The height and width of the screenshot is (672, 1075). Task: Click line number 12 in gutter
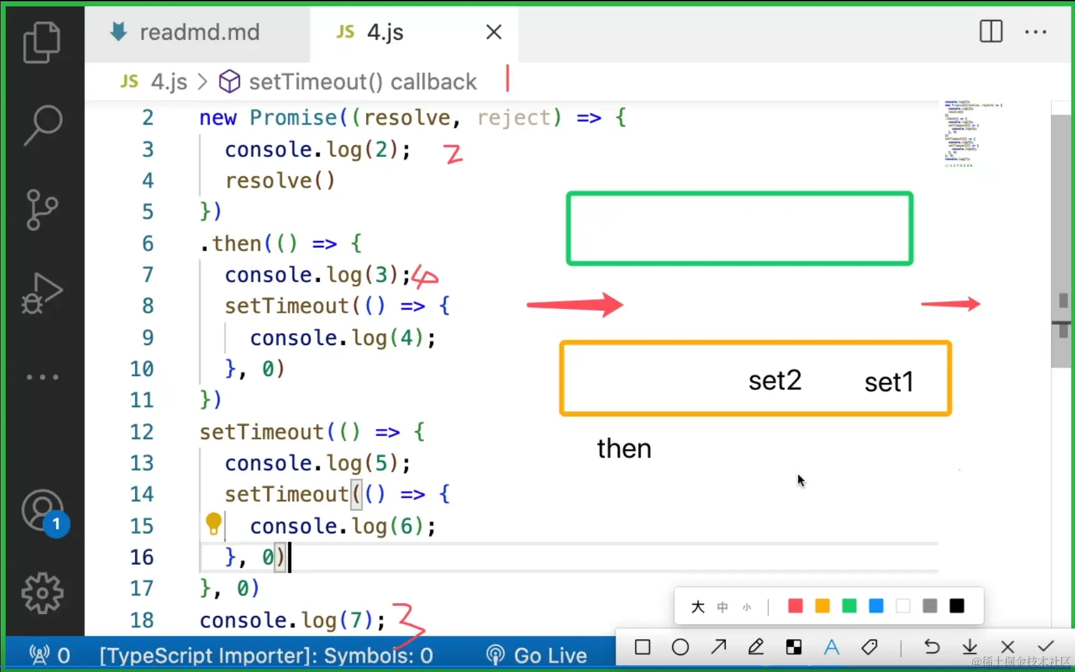[x=141, y=432]
